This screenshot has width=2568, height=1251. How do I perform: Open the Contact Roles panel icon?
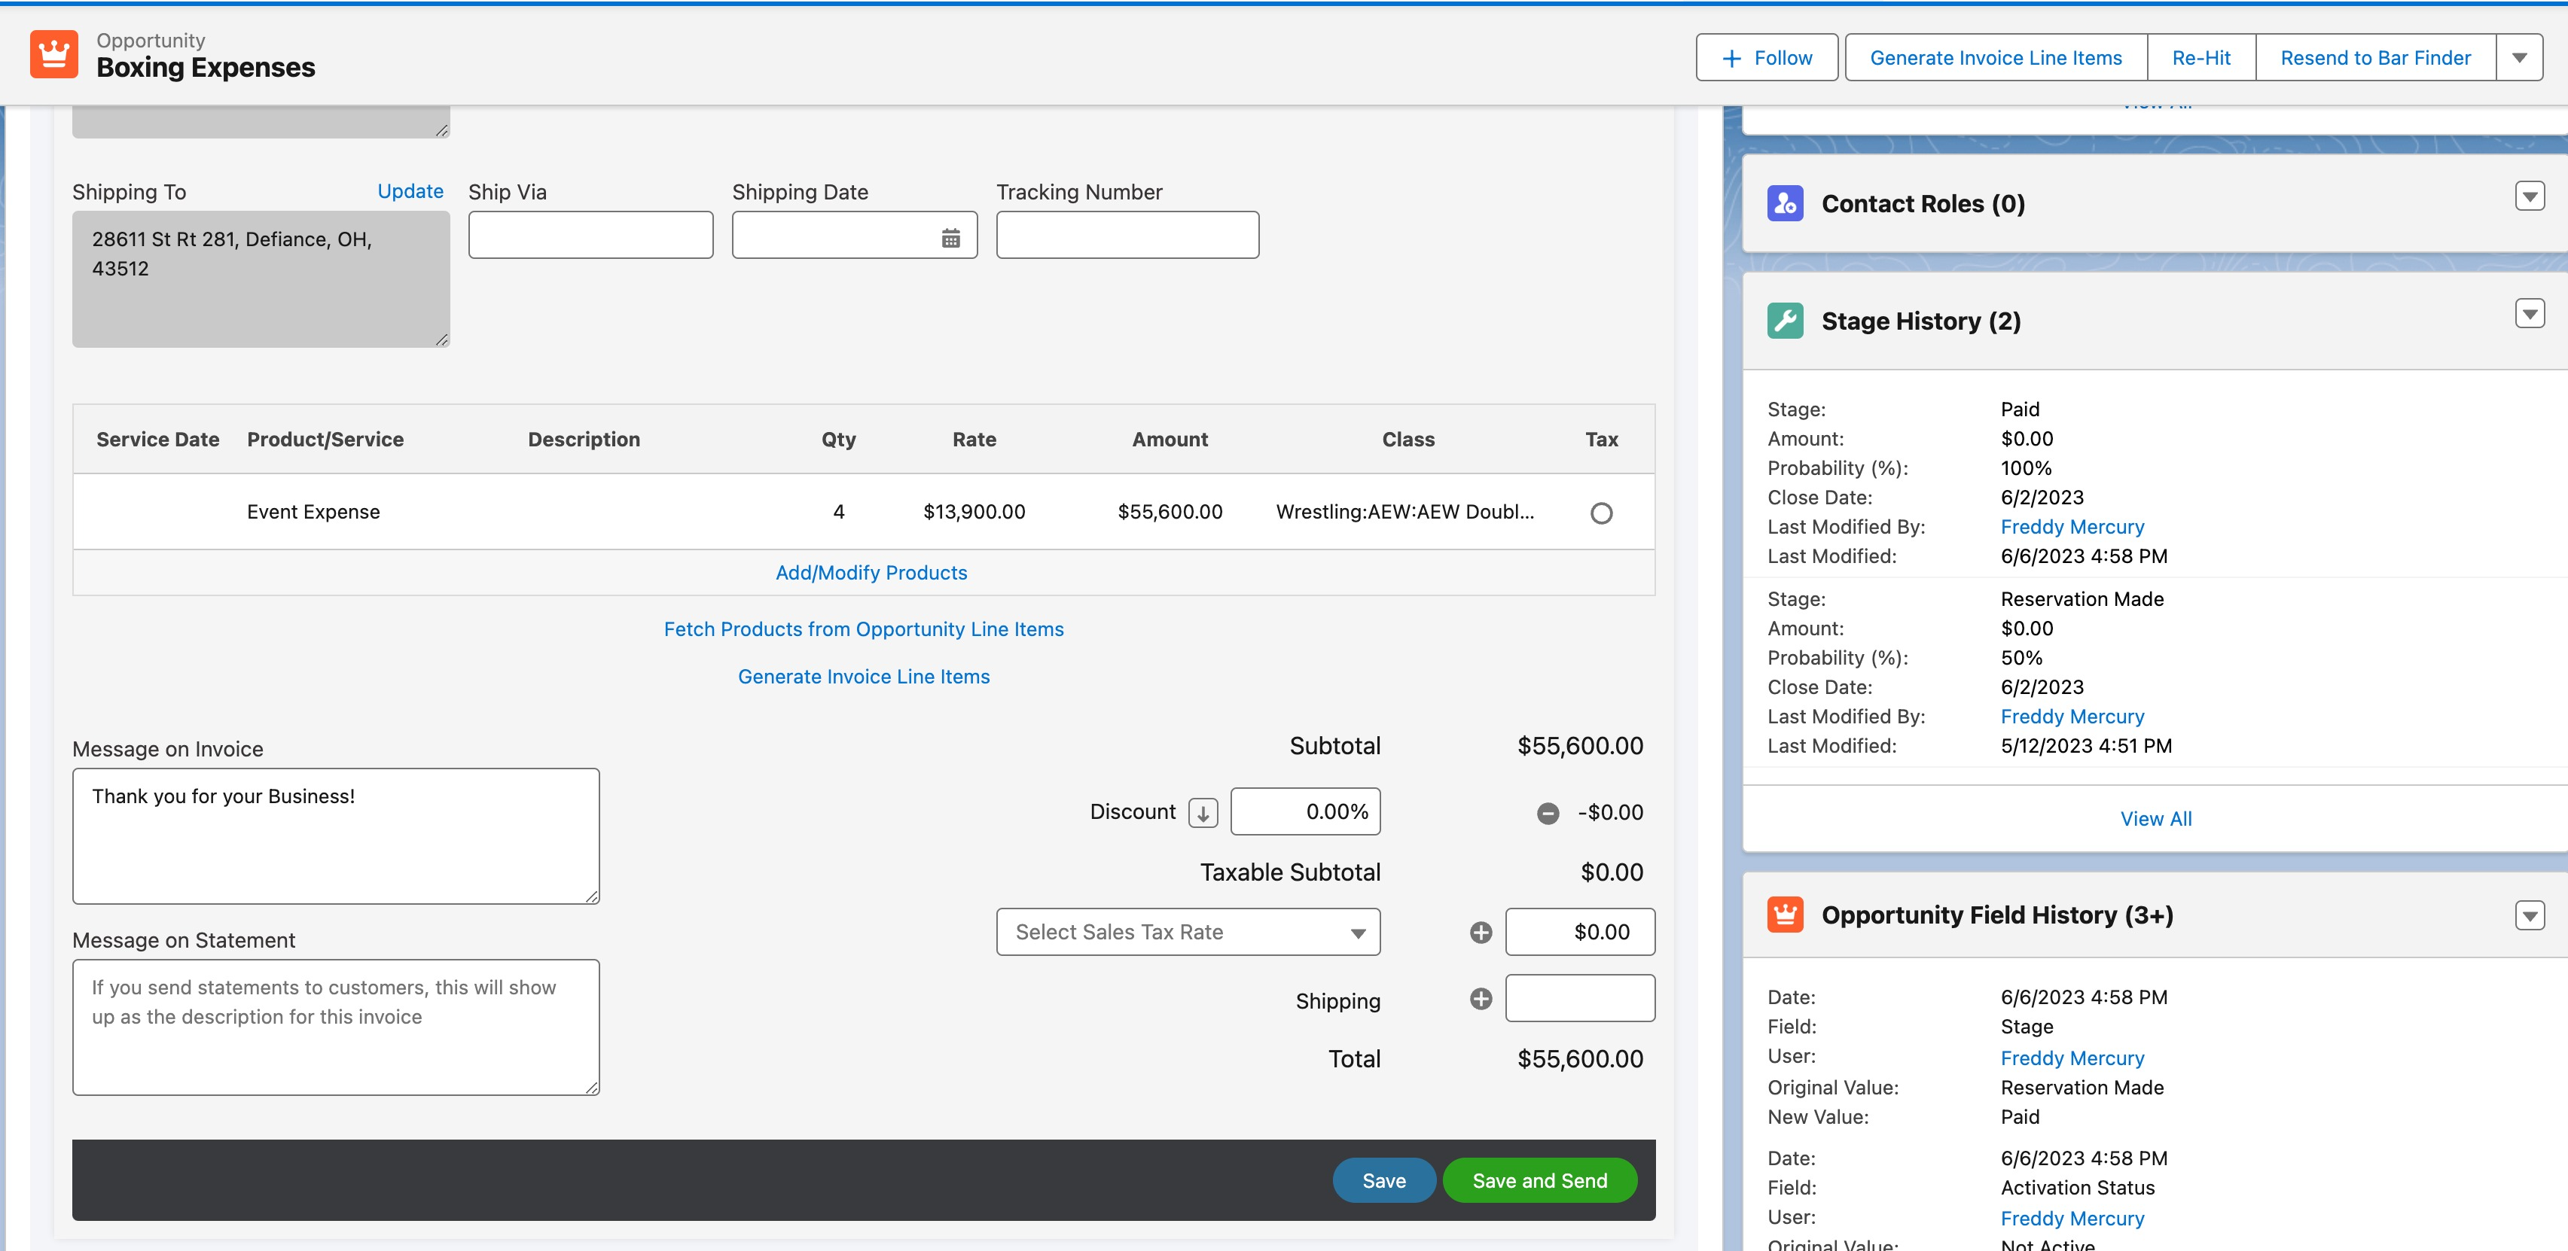[x=1786, y=203]
